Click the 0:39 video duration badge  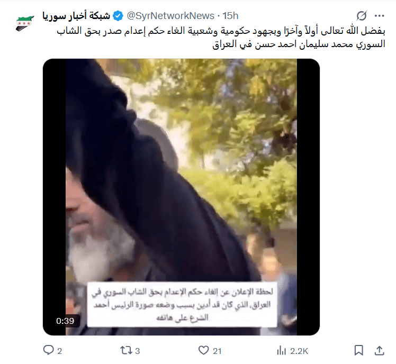pos(65,321)
